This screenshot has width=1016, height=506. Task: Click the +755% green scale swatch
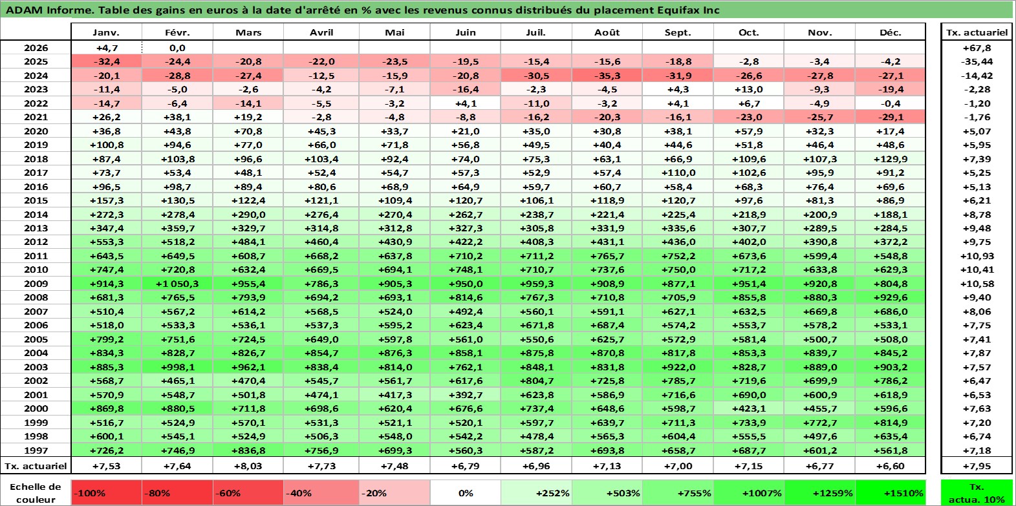click(x=678, y=493)
